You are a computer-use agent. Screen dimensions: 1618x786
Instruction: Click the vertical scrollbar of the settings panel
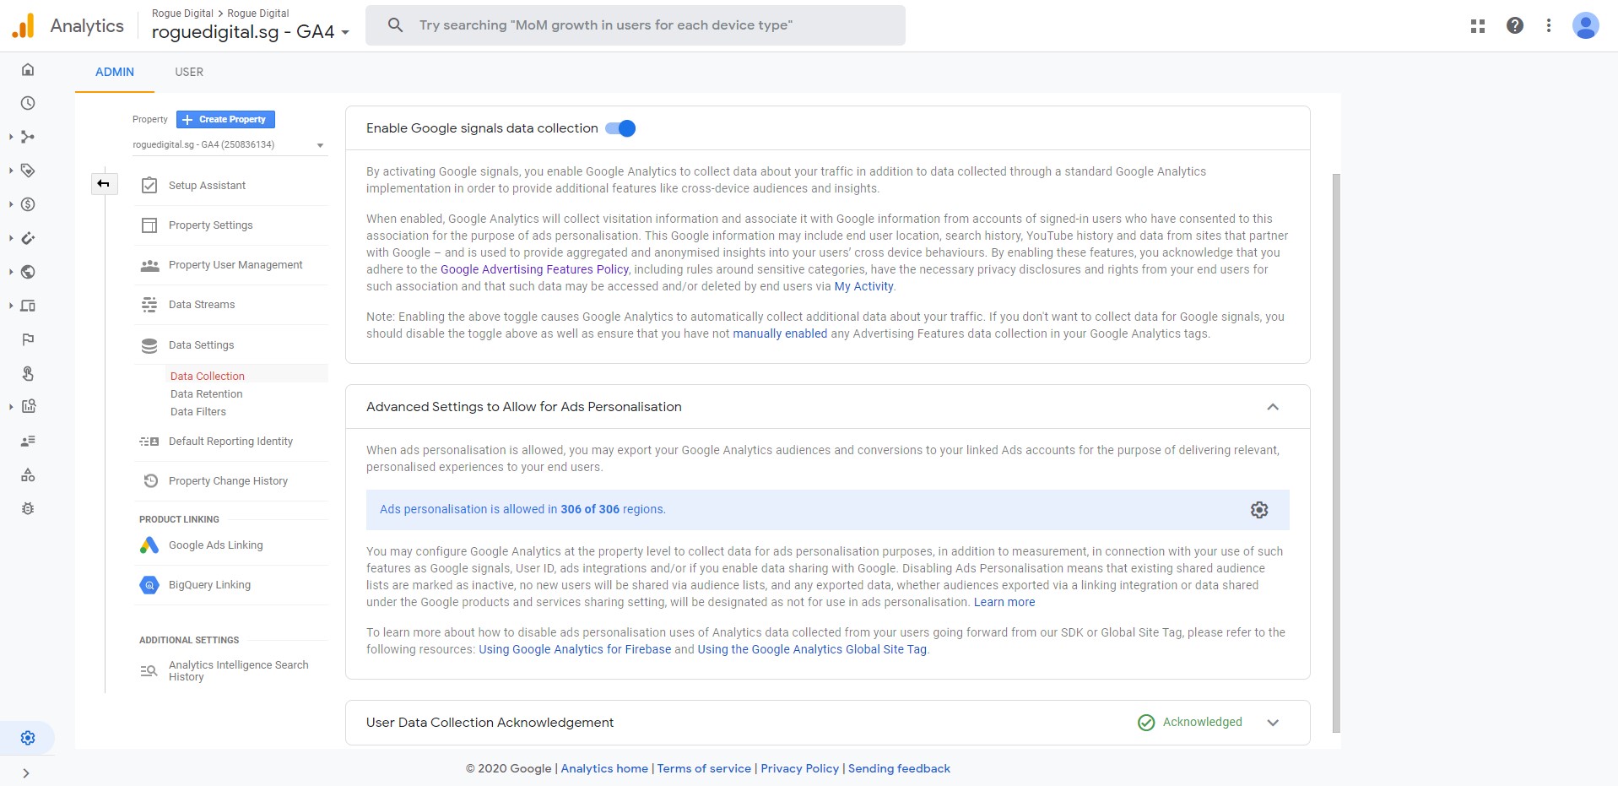click(x=1336, y=453)
